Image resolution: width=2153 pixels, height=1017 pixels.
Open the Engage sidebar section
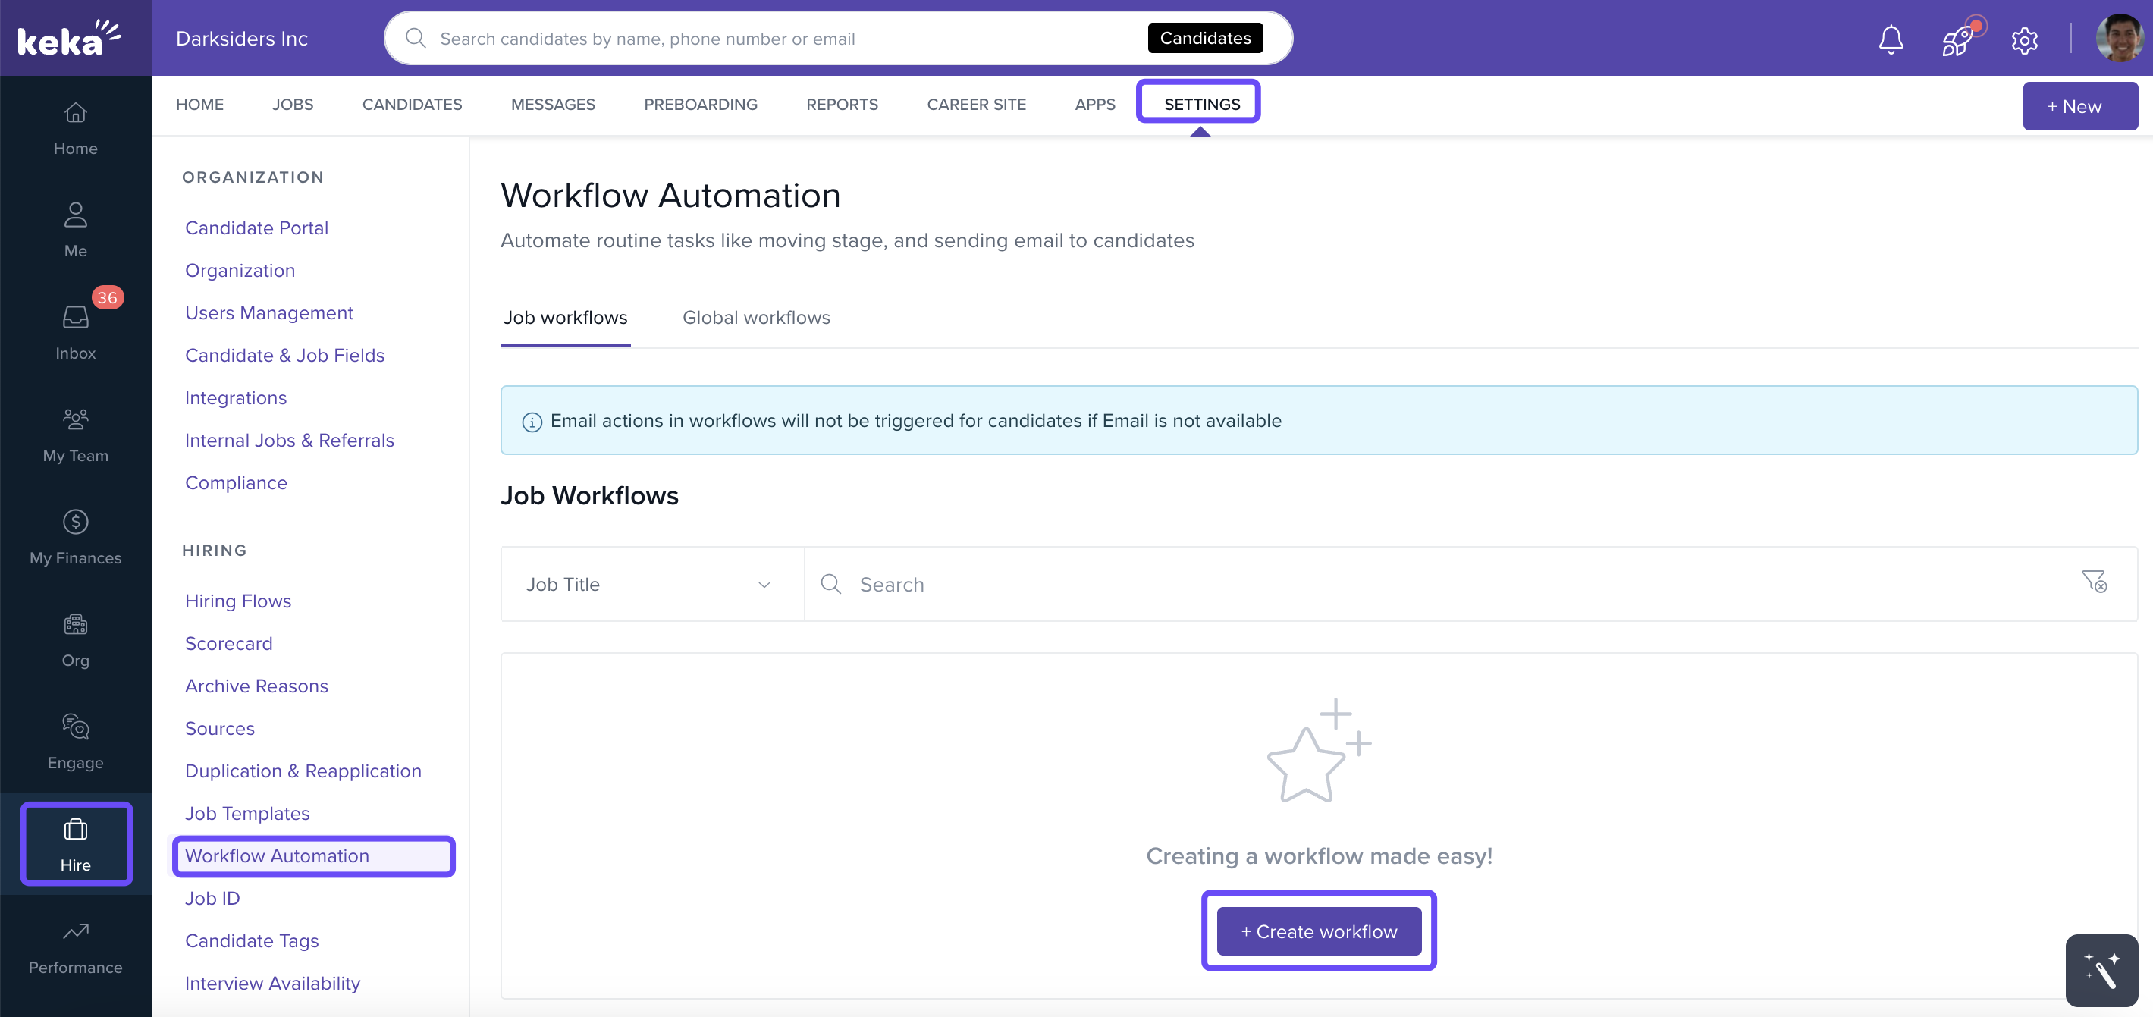(x=75, y=741)
